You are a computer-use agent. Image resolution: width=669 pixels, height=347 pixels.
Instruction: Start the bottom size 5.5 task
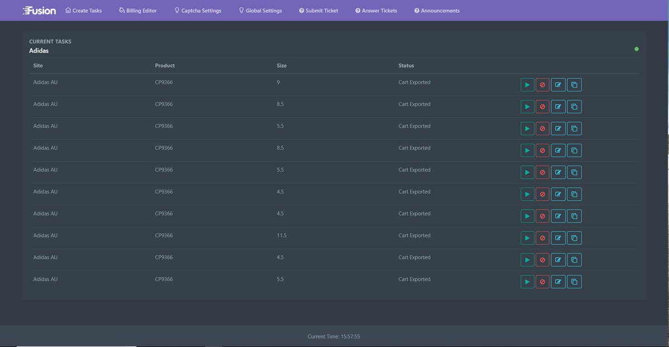[527, 281]
